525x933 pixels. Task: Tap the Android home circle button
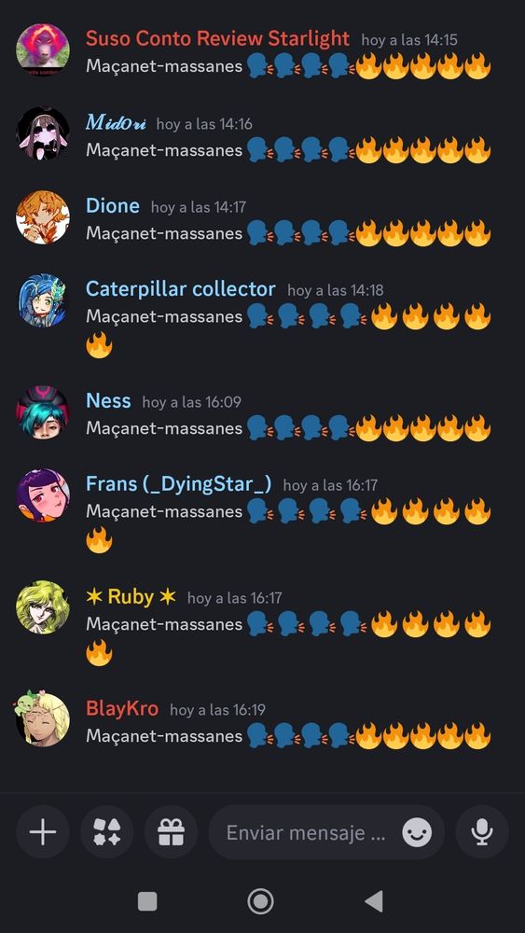[x=260, y=901]
